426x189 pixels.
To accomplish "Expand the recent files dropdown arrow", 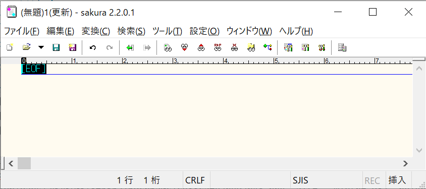I will tap(41, 48).
